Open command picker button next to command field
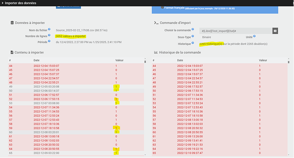 tap(275, 31)
